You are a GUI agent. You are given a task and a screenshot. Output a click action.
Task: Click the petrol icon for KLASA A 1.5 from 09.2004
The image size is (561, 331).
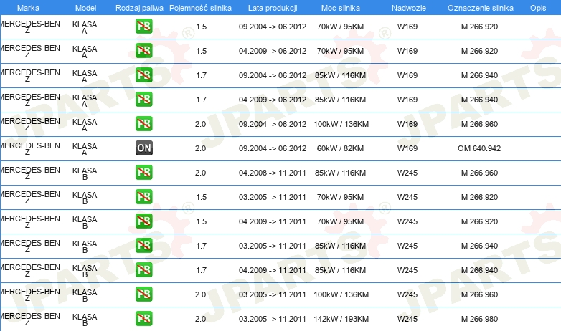(143, 26)
